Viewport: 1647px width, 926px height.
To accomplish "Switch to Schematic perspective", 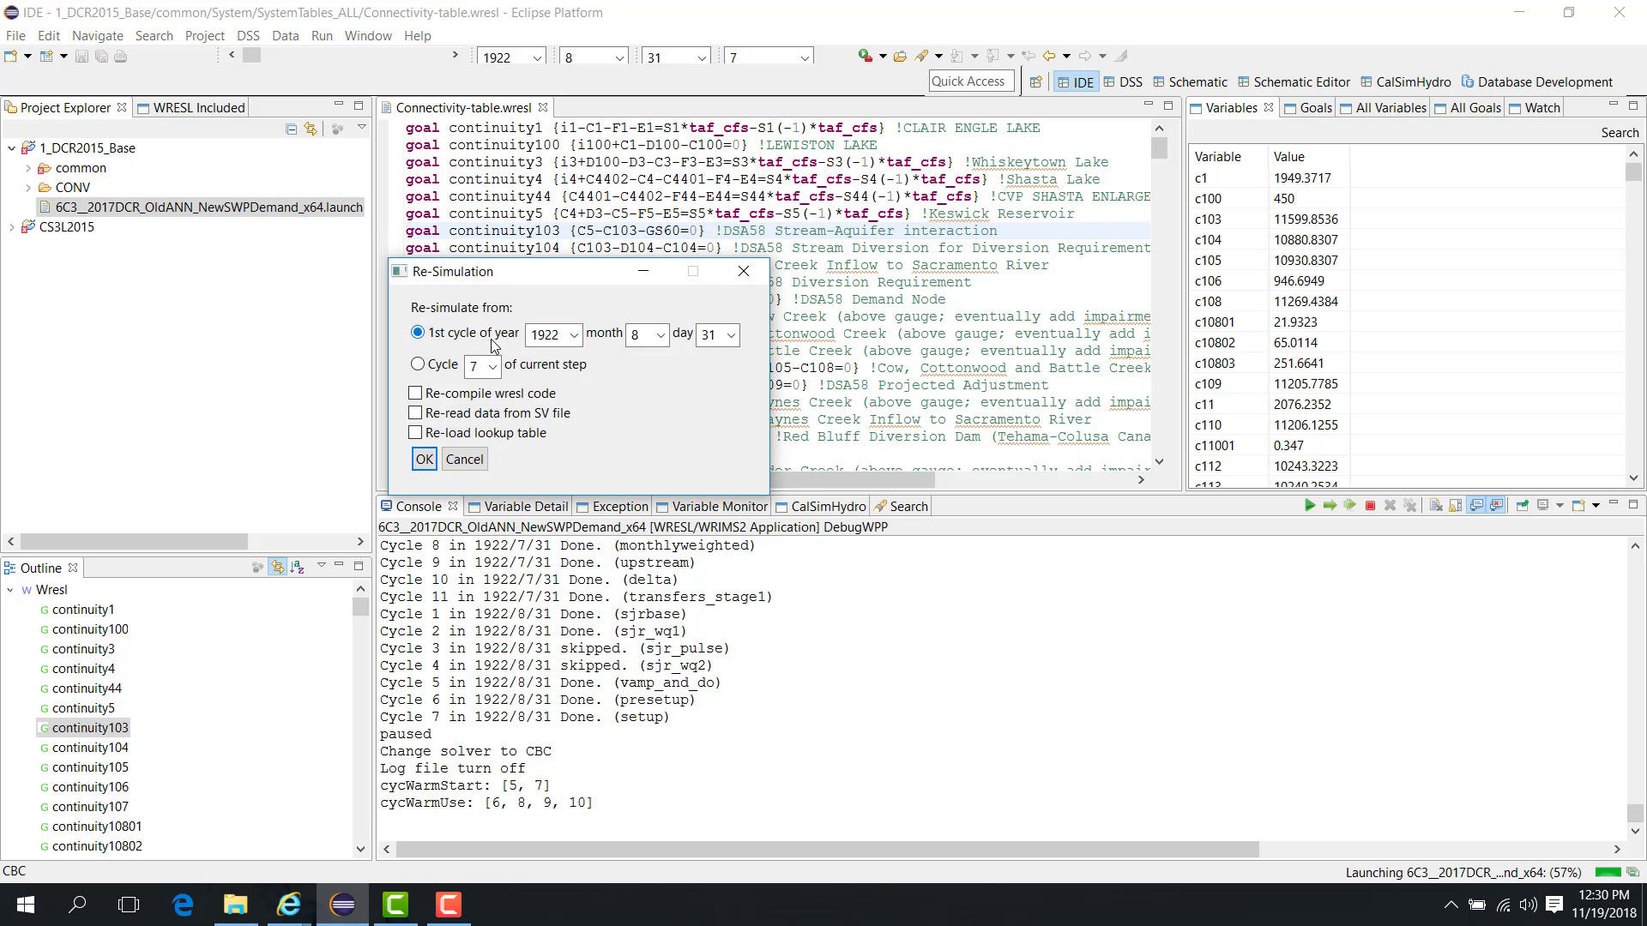I will click(1191, 82).
